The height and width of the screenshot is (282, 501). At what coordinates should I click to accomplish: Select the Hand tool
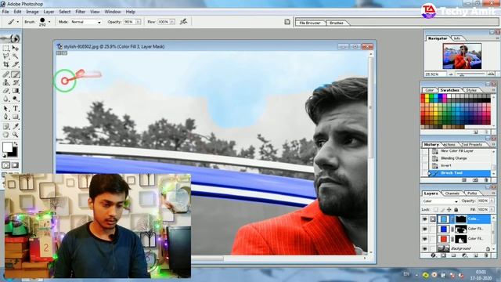(x=6, y=135)
